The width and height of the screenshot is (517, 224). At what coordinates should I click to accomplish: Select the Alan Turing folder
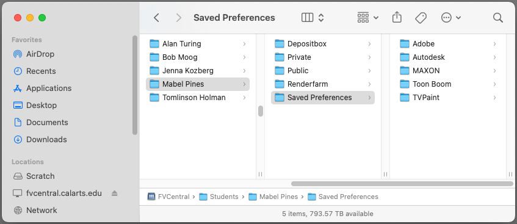198,44
